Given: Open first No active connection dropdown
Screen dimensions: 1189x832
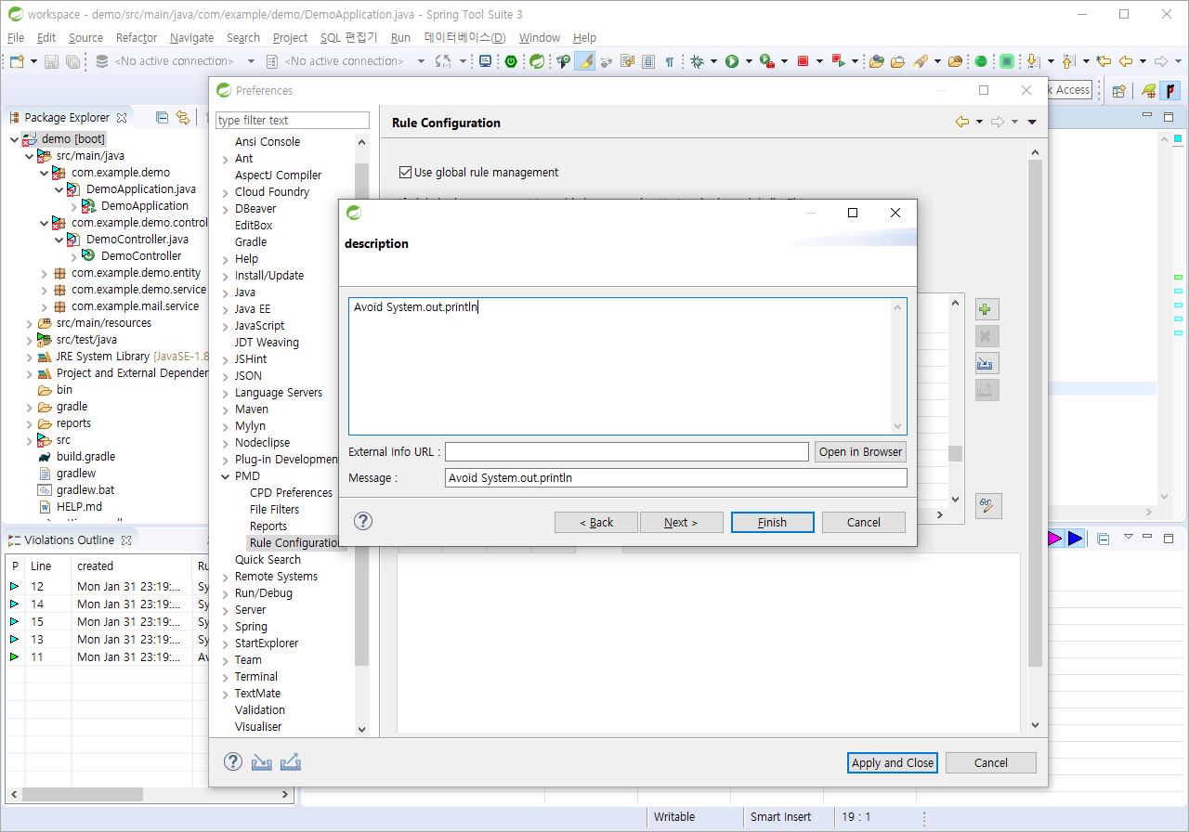Looking at the screenshot, I should coord(251,61).
